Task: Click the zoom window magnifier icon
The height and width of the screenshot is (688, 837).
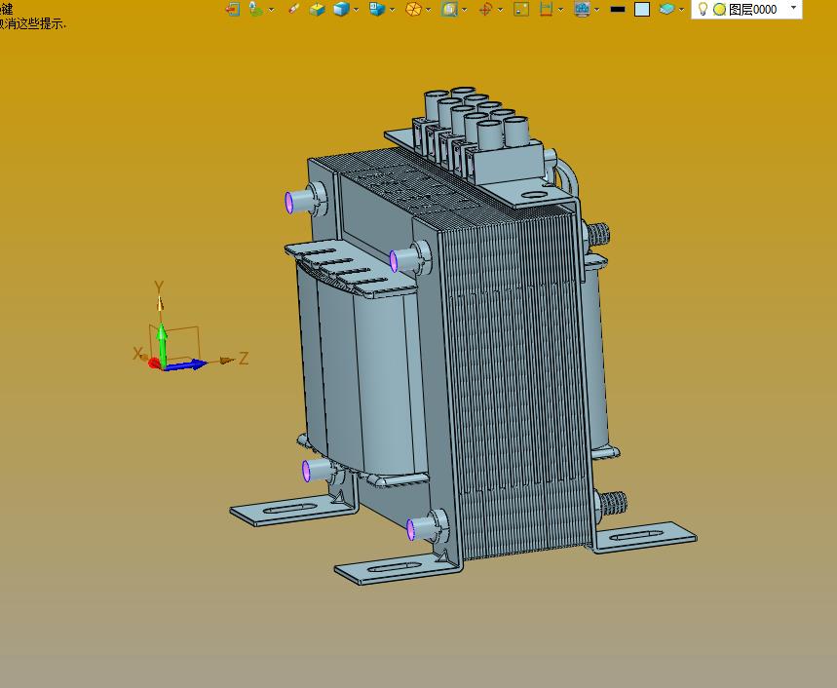Action: click(x=449, y=9)
